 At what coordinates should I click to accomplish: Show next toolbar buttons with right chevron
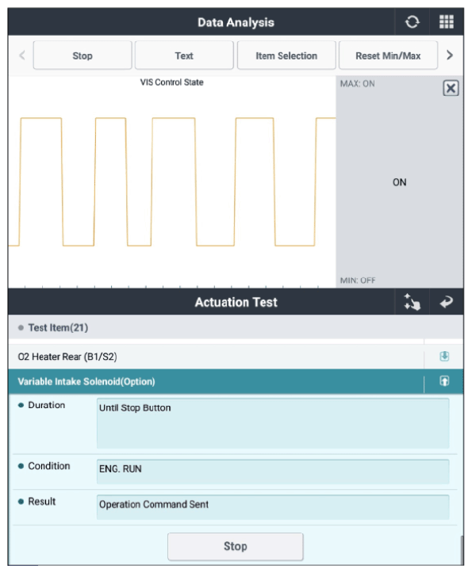[x=450, y=55]
